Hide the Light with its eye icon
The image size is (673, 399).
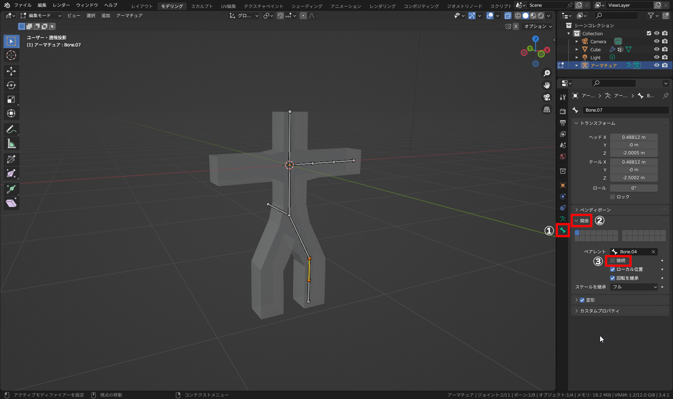tap(657, 58)
